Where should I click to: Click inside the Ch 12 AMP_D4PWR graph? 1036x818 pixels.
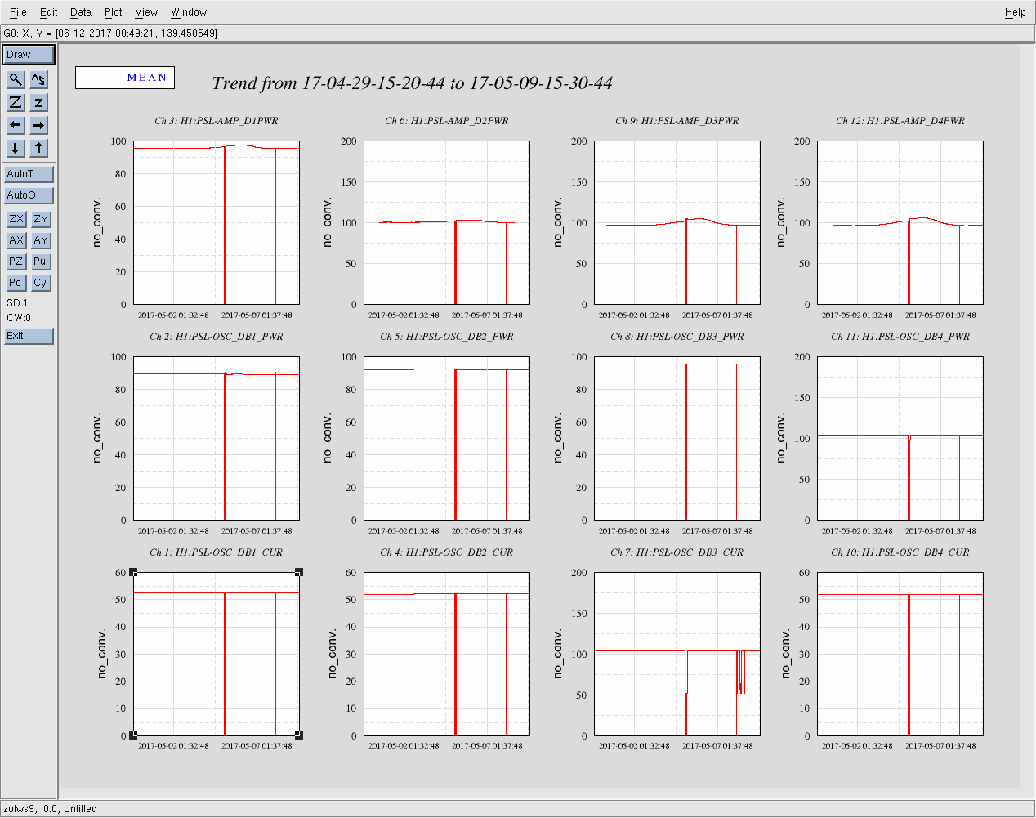(x=900, y=222)
